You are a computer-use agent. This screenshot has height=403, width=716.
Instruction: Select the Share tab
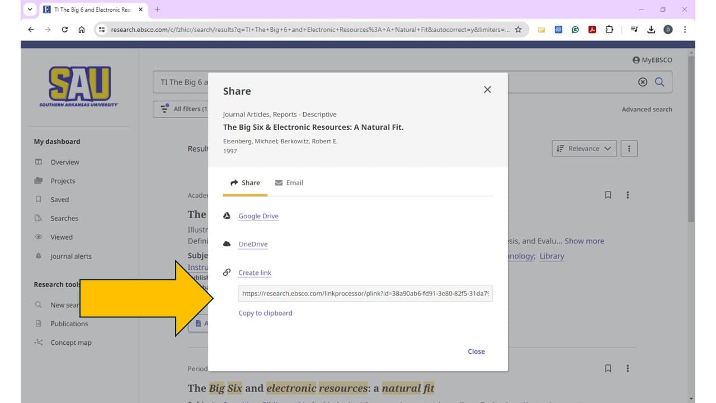(x=245, y=183)
